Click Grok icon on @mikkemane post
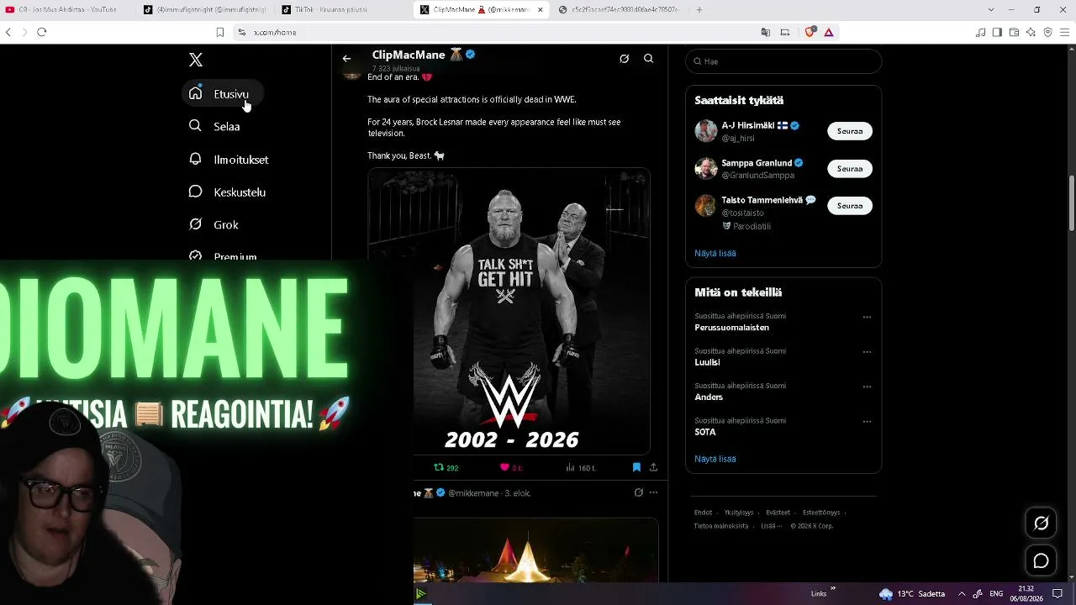This screenshot has height=605, width=1076. [639, 492]
